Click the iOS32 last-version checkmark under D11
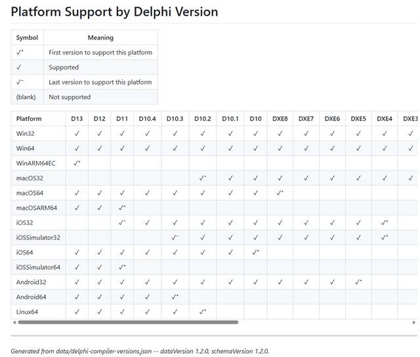Image resolution: width=420 pixels, height=357 pixels. tap(122, 222)
